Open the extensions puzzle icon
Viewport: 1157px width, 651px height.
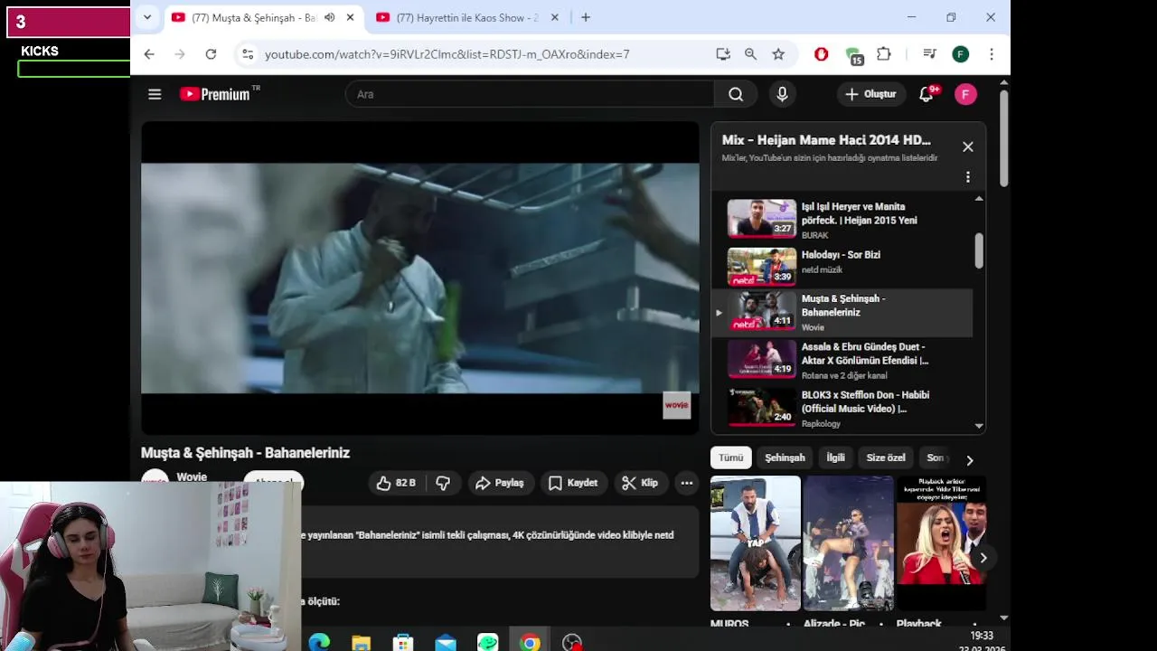pyautogui.click(x=884, y=54)
